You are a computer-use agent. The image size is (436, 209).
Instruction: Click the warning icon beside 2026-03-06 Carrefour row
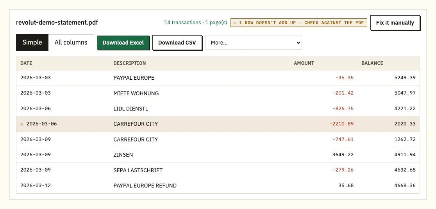pyautogui.click(x=22, y=124)
